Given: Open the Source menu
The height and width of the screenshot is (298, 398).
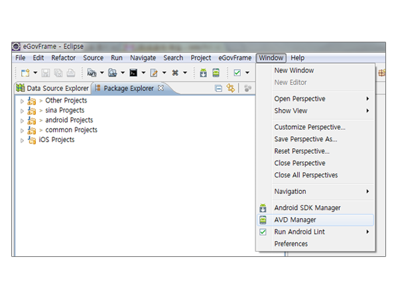Looking at the screenshot, I should [93, 58].
